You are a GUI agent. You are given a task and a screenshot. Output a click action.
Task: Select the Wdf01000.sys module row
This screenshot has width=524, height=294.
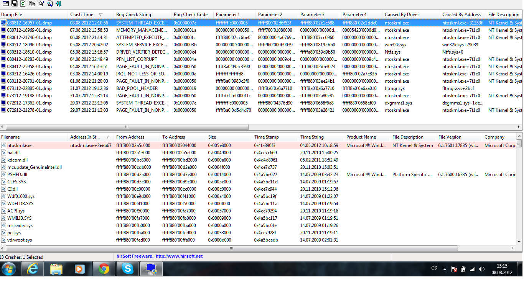click(258, 196)
